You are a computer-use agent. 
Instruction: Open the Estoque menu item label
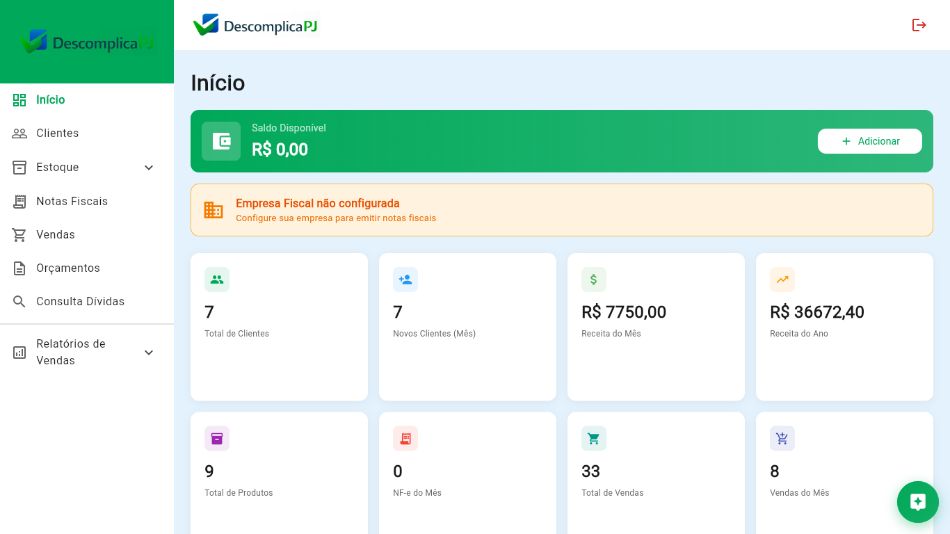[58, 168]
